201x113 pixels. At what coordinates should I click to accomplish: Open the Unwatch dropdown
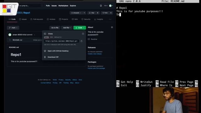(76, 13)
